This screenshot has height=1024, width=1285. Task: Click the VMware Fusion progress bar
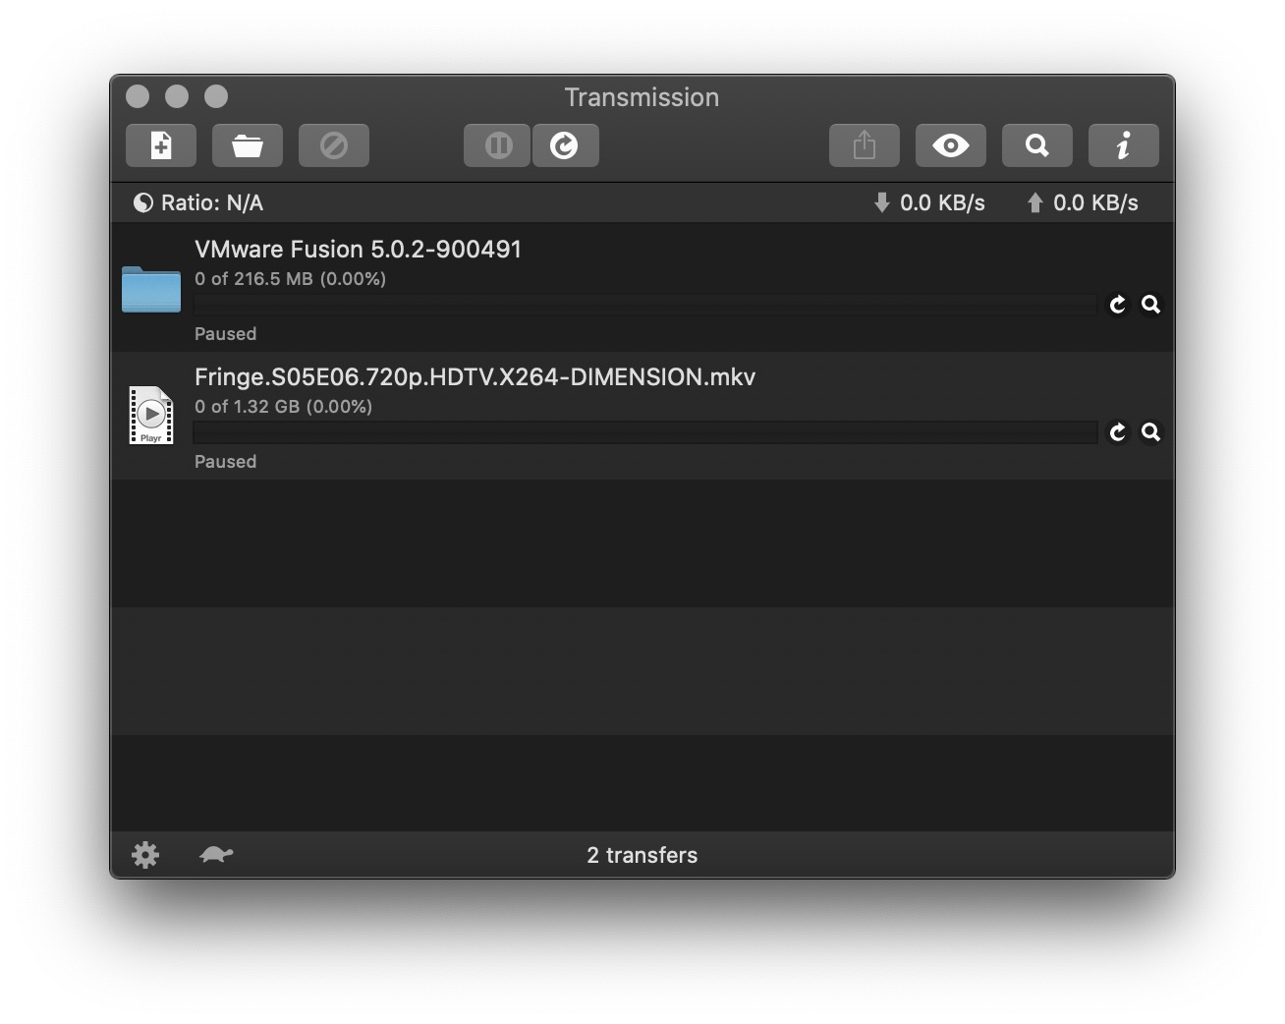[x=643, y=305]
